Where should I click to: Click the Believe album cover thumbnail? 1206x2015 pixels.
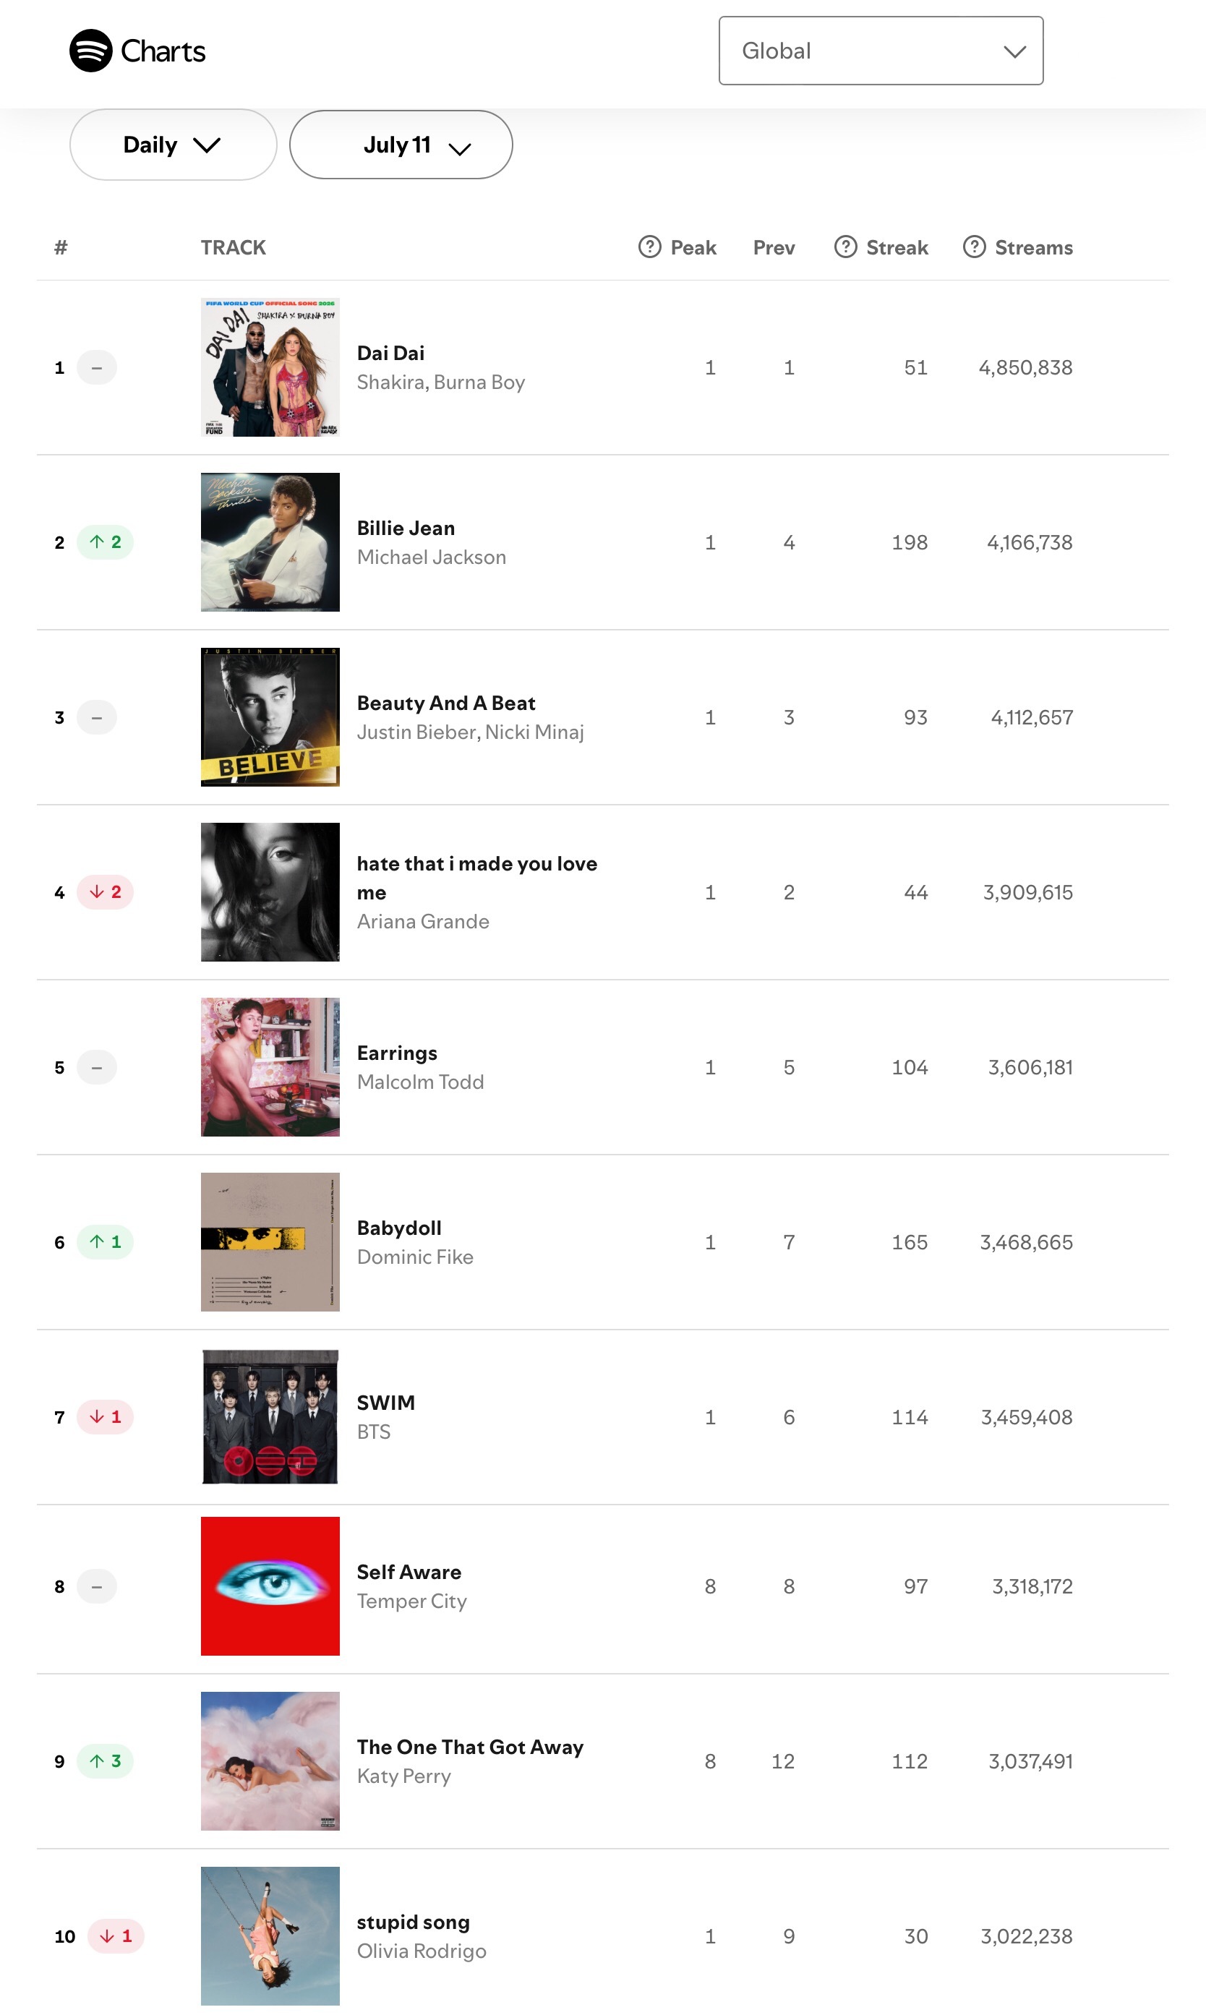pyautogui.click(x=270, y=716)
